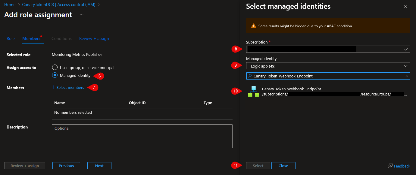Click the Previous button
Viewport: 416px width, 175px height.
pyautogui.click(x=66, y=166)
